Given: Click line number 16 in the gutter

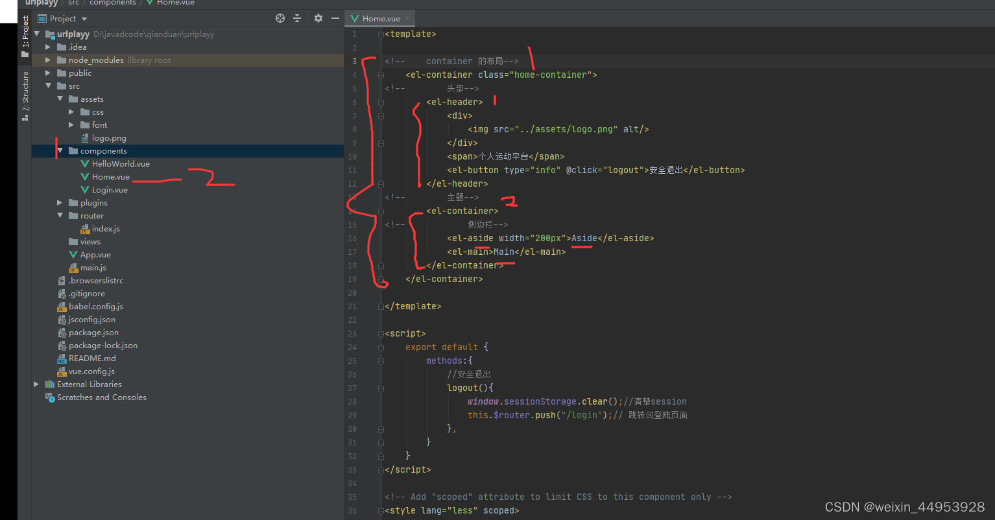Looking at the screenshot, I should point(352,238).
